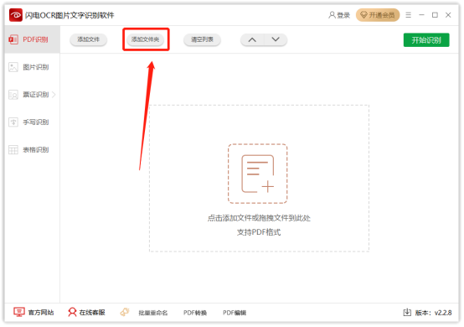
Task: Click the 登录 user icon
Action: point(332,15)
